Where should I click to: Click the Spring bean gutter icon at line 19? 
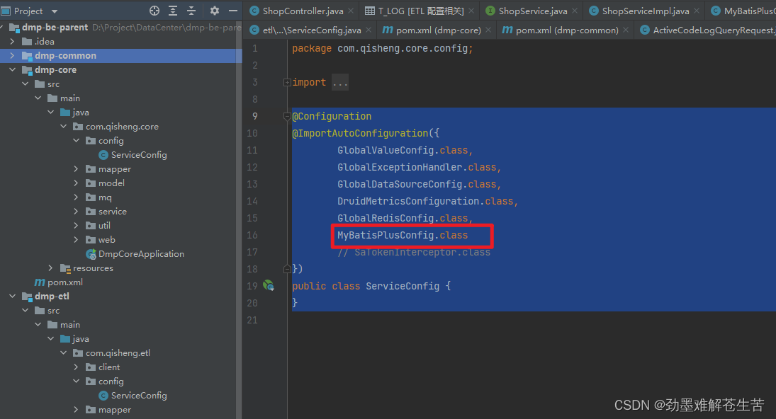[269, 285]
